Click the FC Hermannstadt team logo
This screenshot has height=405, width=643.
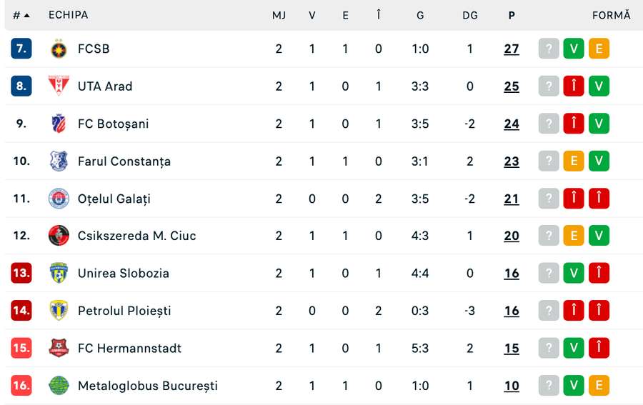click(59, 348)
